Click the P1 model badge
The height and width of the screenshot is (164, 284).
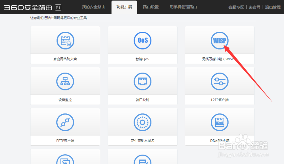point(58,8)
